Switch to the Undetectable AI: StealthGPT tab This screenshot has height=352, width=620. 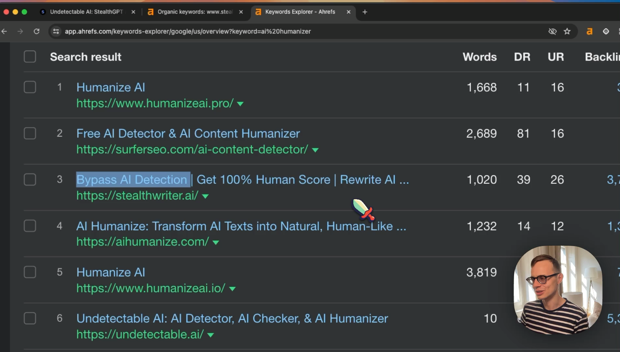(x=86, y=12)
